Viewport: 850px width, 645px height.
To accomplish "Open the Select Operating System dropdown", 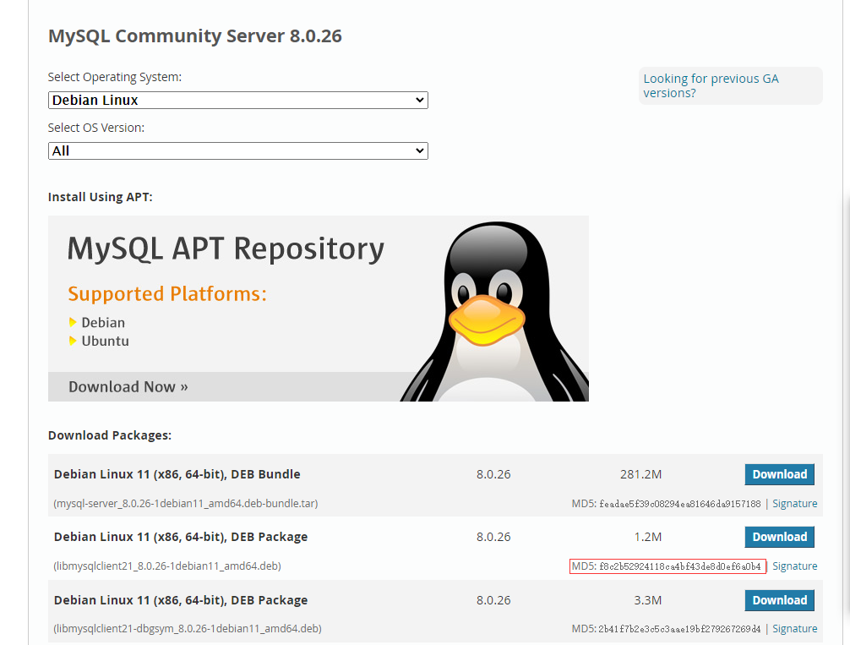I will (x=238, y=101).
